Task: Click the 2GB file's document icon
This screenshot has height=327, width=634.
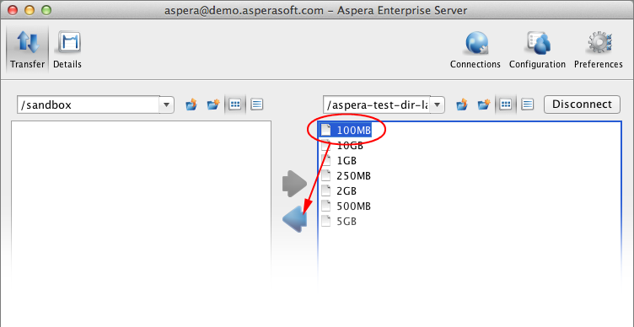Action: click(326, 190)
